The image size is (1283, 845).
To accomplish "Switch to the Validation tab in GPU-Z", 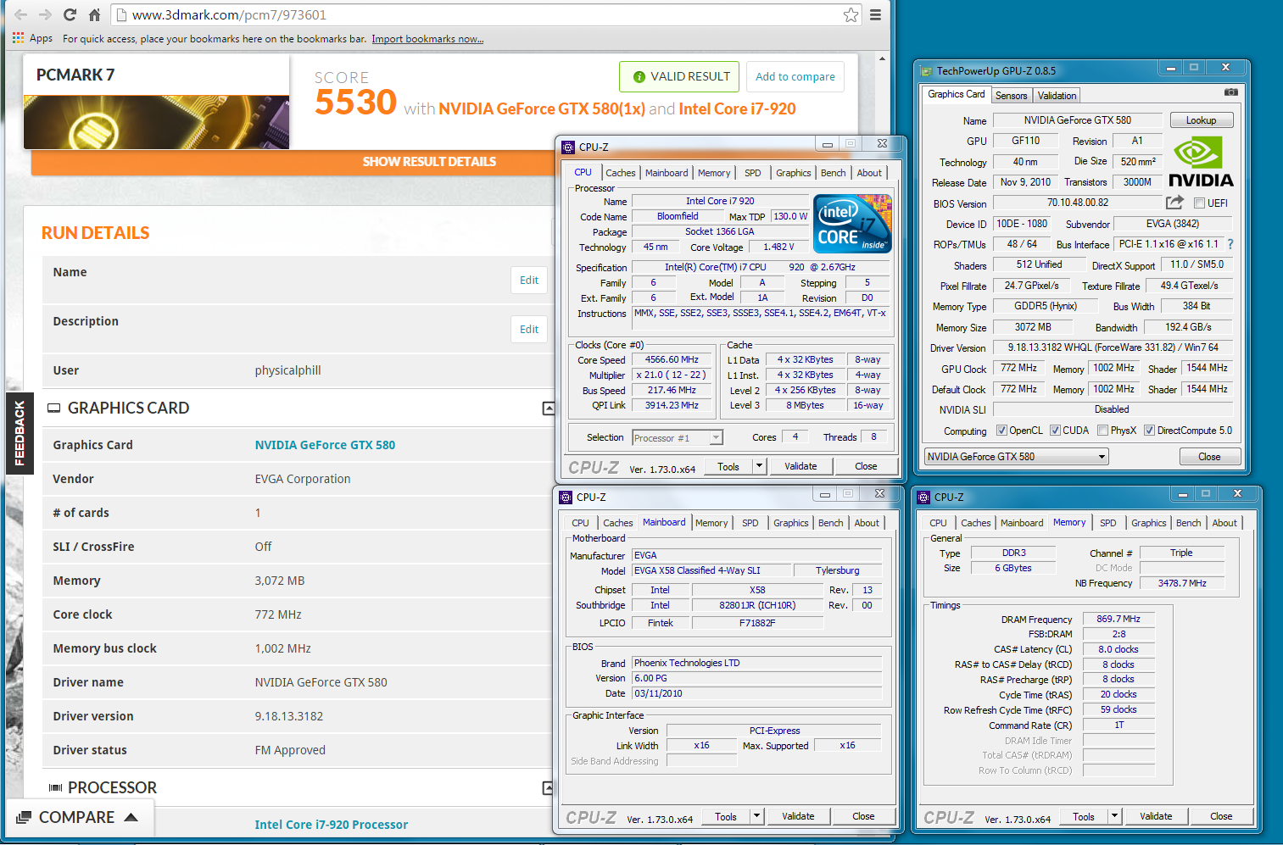I will [1057, 96].
